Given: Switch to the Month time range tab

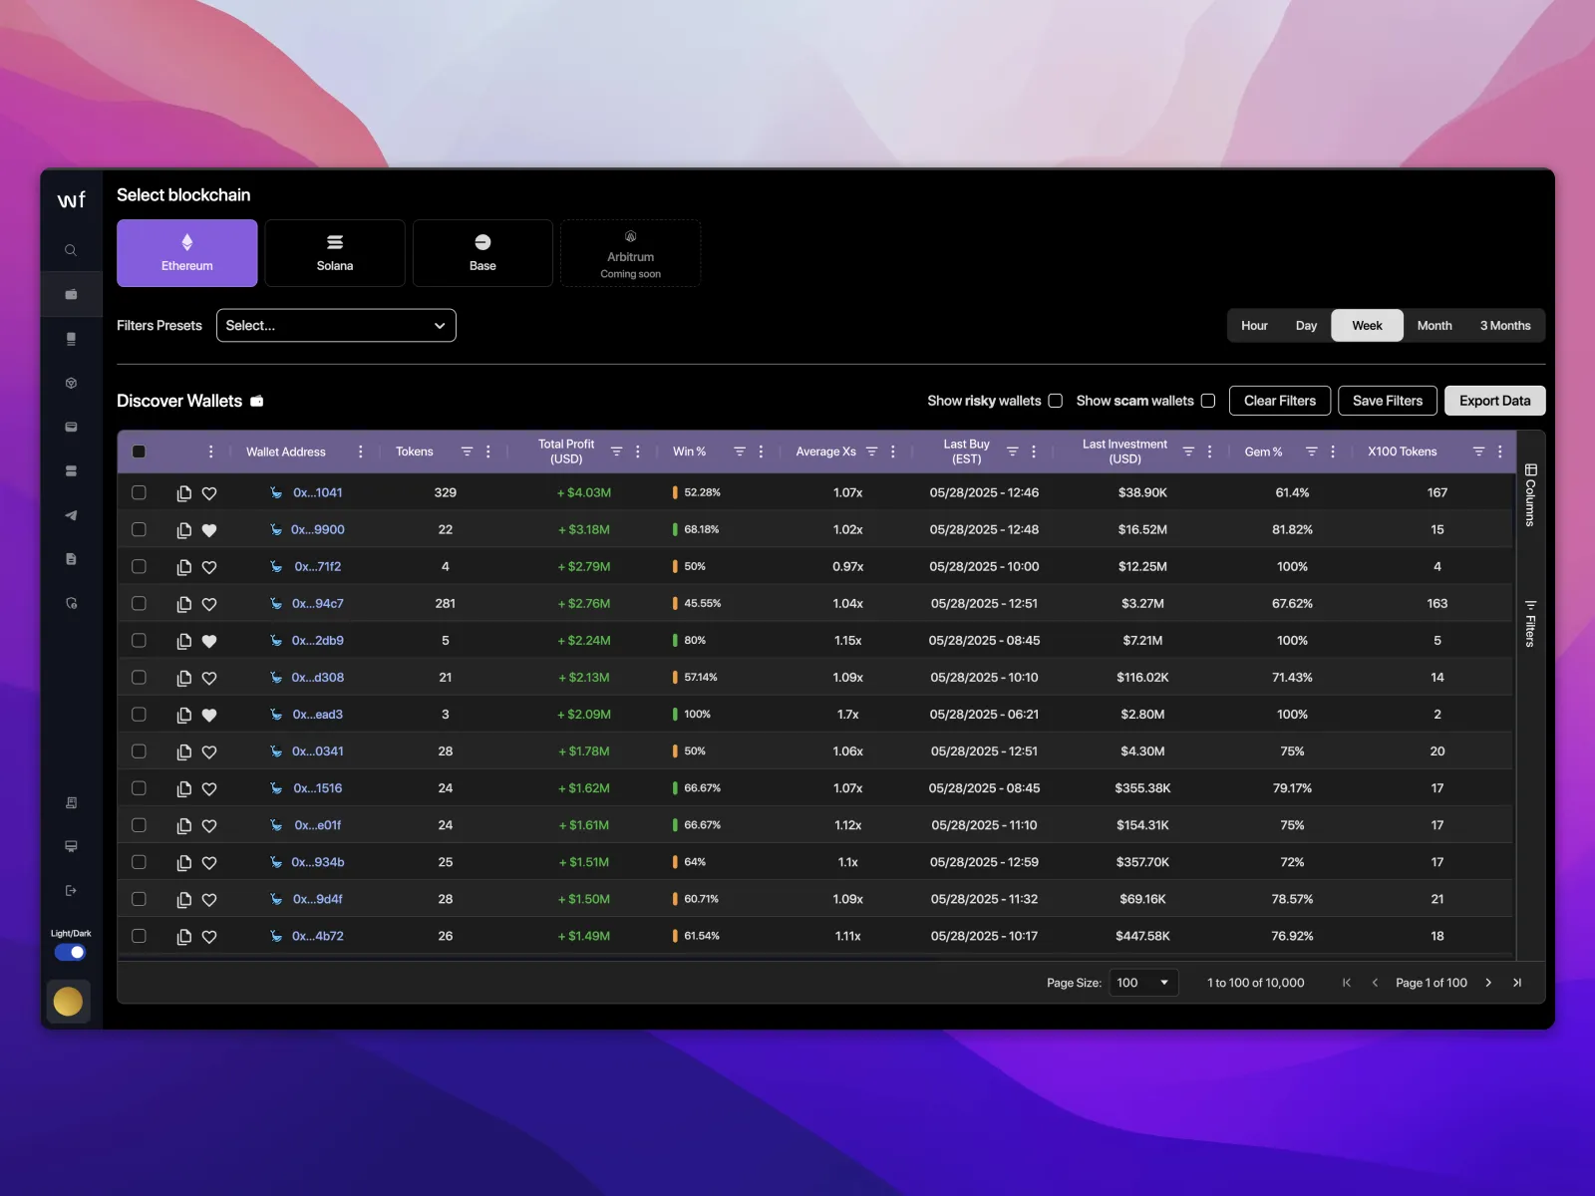Looking at the screenshot, I should coord(1434,326).
